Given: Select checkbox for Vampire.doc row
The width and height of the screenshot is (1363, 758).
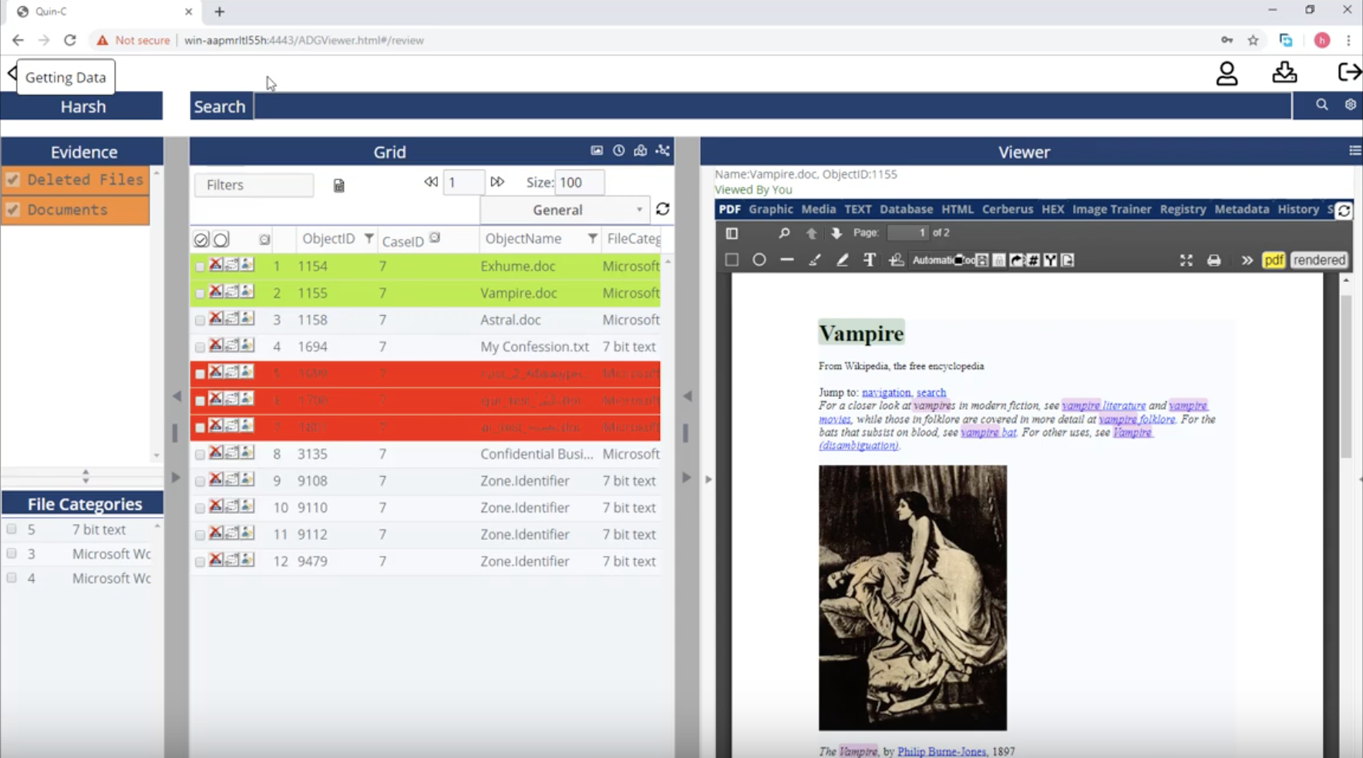Looking at the screenshot, I should [200, 293].
